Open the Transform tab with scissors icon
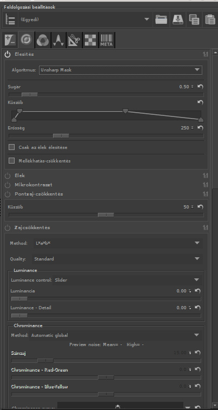Viewport: 218px width, 410px height. click(74, 40)
